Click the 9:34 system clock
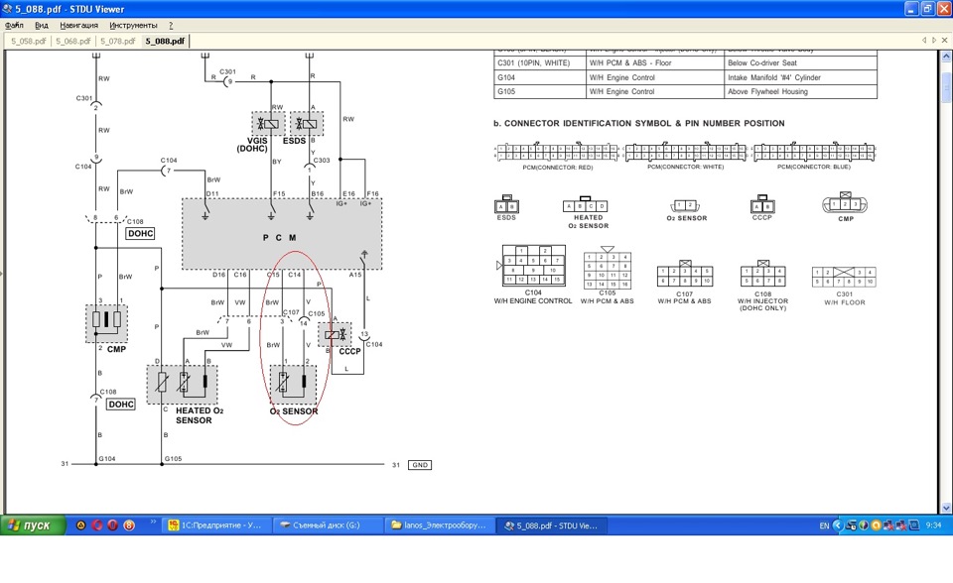The width and height of the screenshot is (953, 583). coord(933,525)
